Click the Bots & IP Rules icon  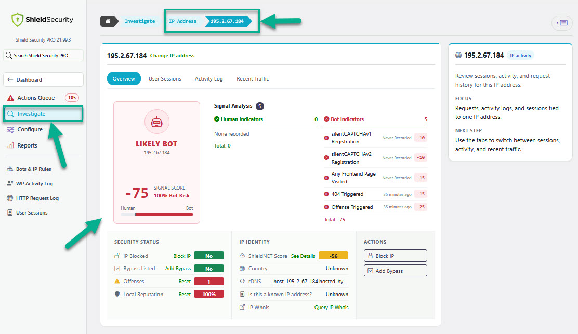(x=10, y=169)
